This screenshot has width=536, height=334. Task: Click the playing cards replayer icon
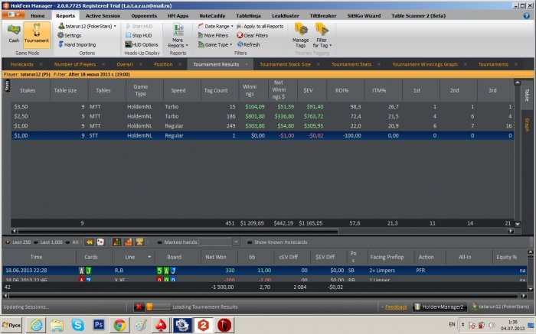(x=100, y=242)
